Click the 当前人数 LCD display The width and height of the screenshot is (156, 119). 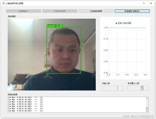tap(113, 88)
